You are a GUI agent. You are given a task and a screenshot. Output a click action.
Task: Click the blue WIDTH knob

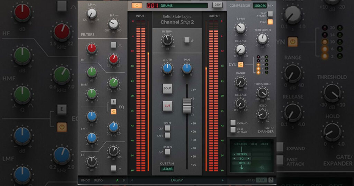coord(167,68)
